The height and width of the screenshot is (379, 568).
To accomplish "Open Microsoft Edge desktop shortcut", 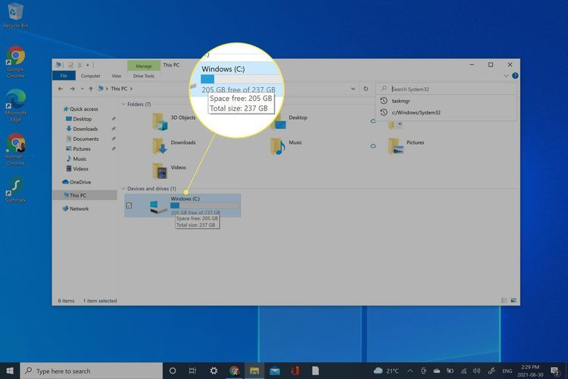I will click(15, 102).
